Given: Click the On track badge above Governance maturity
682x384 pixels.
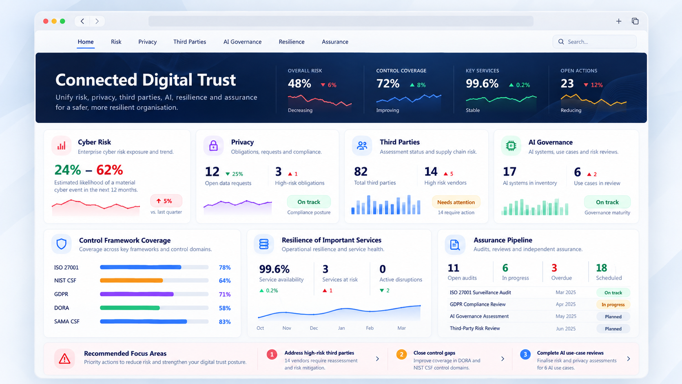Looking at the screenshot, I should click(607, 202).
